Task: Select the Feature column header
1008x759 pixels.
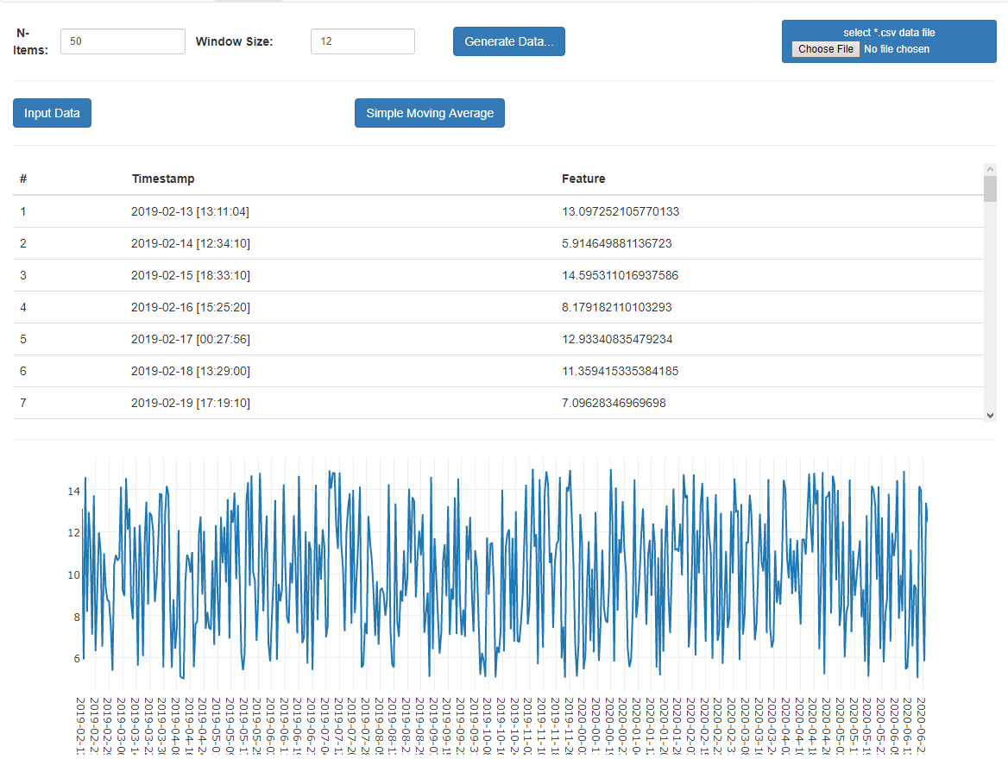Action: coord(583,179)
